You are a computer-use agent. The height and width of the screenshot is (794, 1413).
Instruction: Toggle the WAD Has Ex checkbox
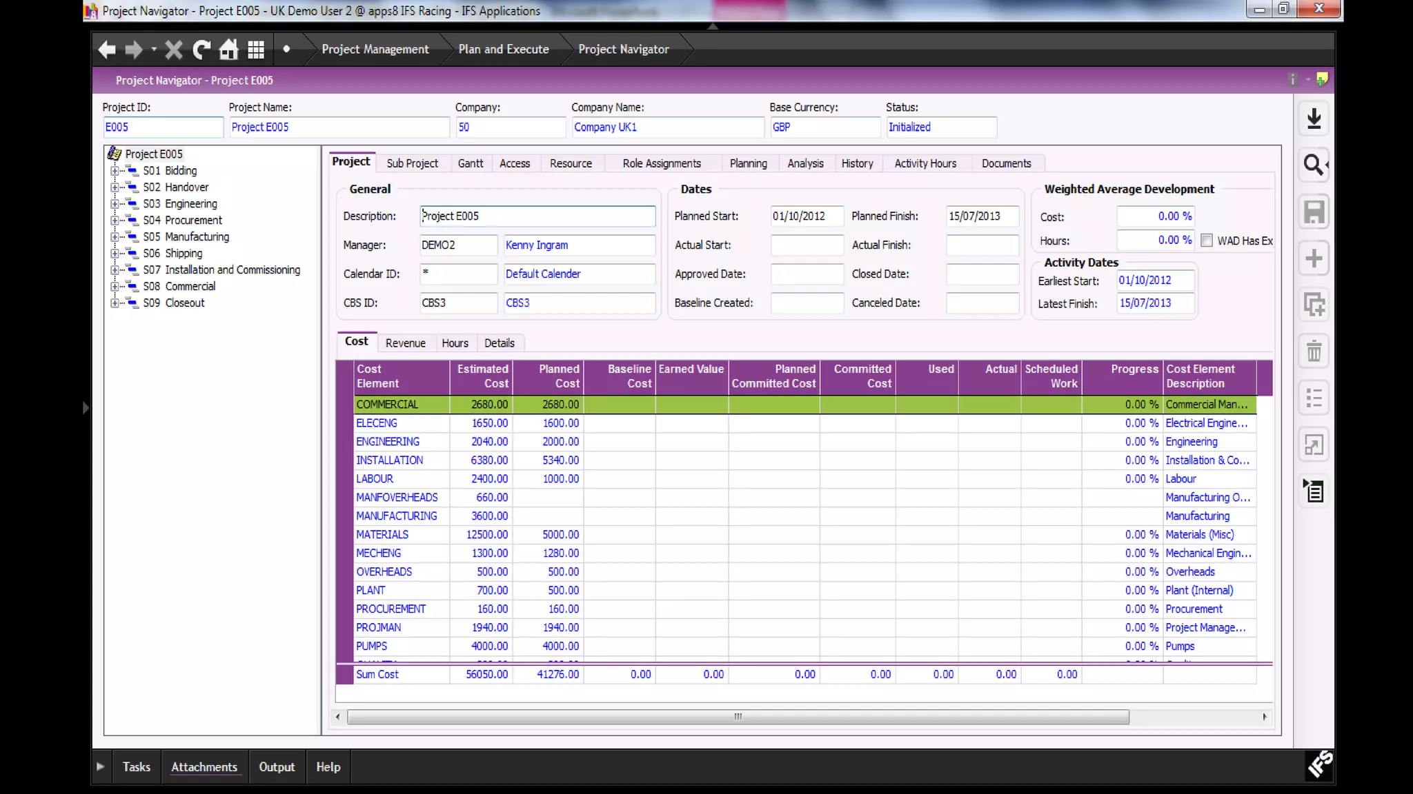point(1207,241)
